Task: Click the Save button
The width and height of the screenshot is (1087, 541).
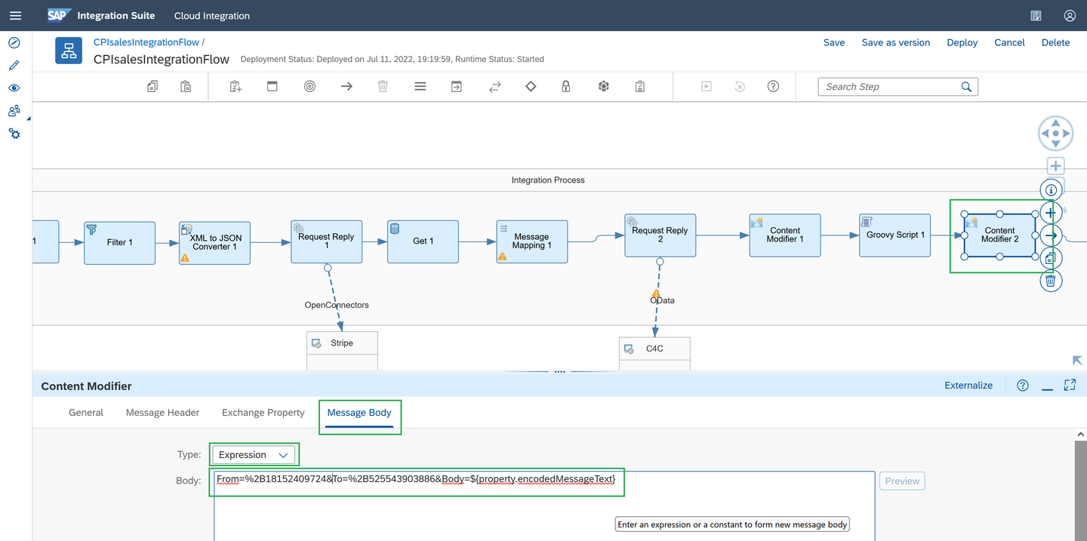Action: [834, 42]
